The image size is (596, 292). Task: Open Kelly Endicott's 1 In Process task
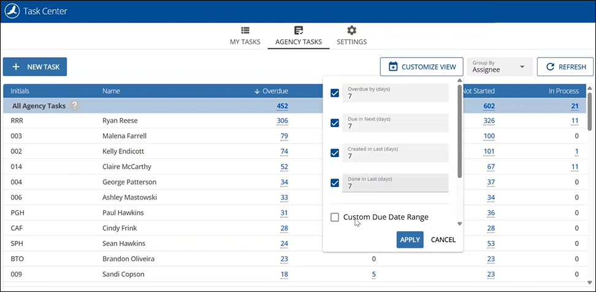[576, 152]
